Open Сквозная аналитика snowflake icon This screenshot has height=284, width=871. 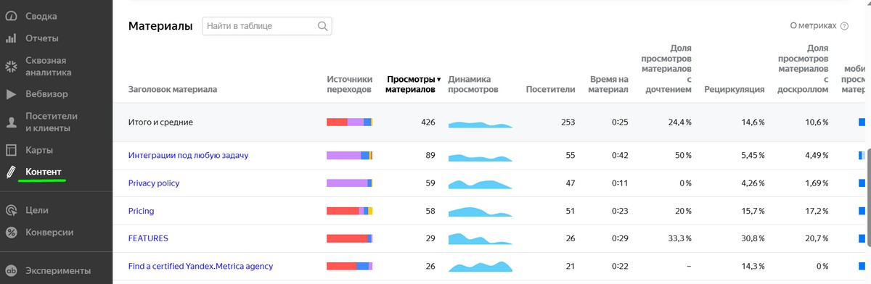click(11, 67)
